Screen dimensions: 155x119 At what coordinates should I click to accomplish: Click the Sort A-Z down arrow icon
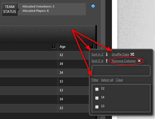107,54
